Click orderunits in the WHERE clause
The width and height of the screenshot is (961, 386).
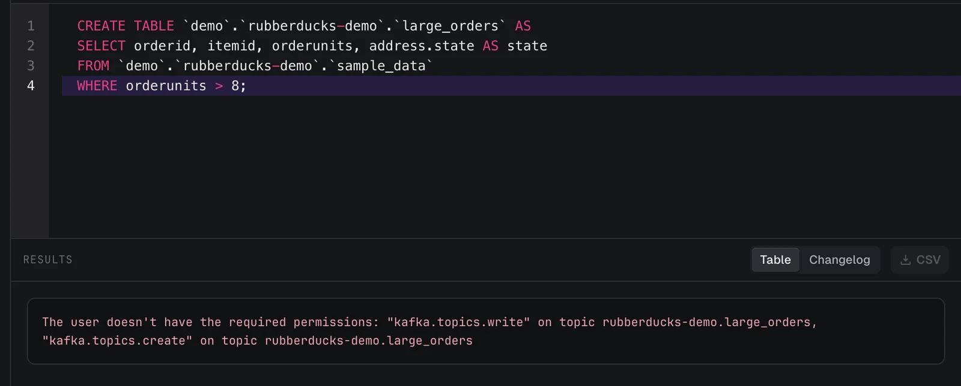[x=166, y=86]
